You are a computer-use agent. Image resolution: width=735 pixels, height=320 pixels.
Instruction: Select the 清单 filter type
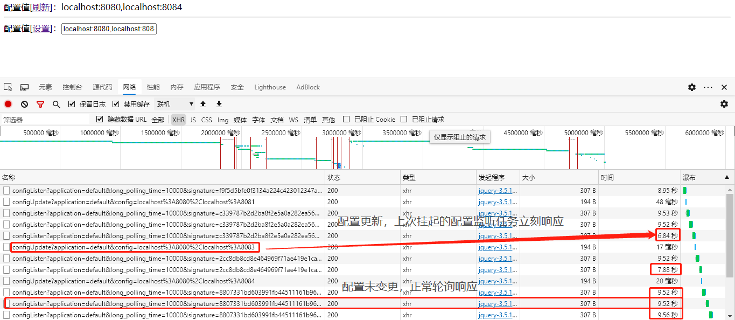tap(310, 120)
